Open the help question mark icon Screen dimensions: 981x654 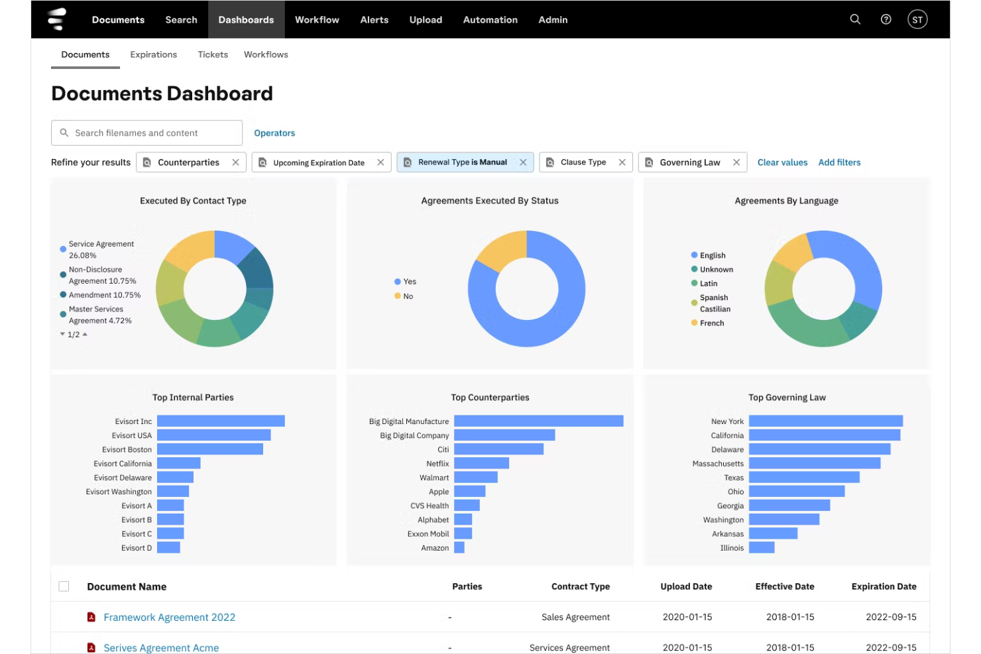(886, 19)
